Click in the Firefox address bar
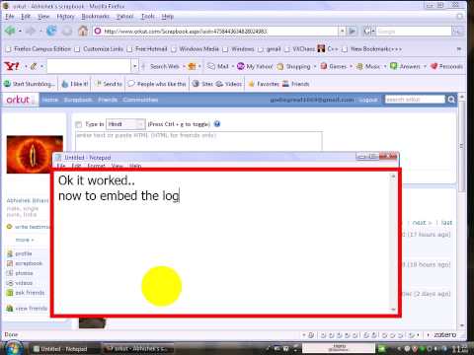 217,32
